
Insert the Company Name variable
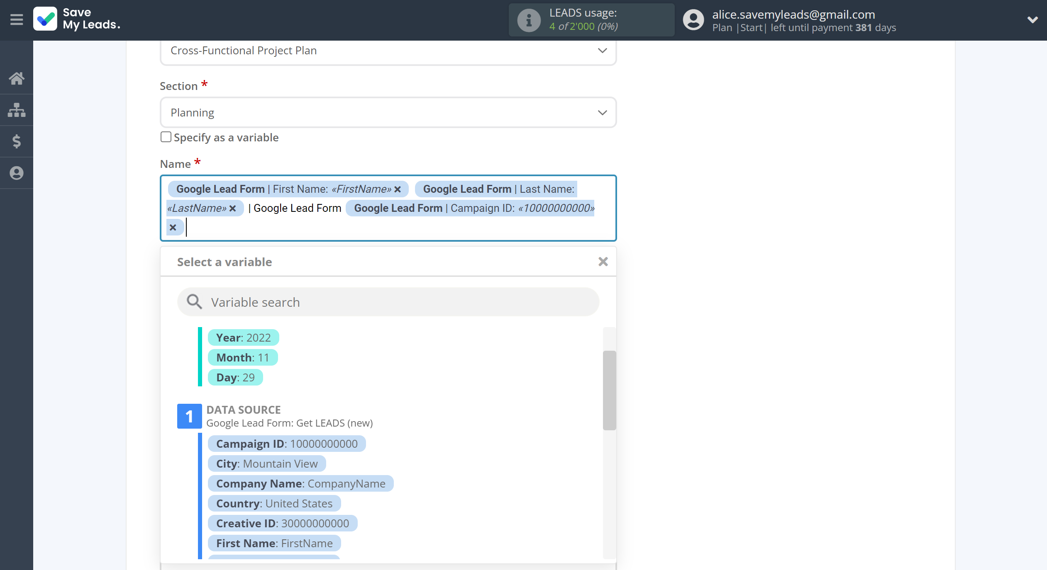point(301,484)
